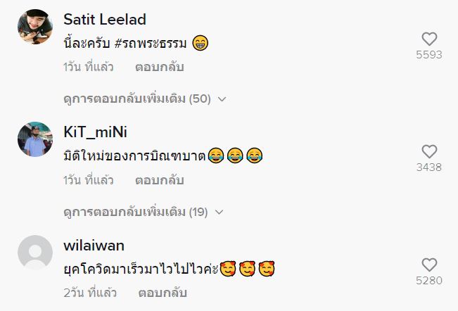Open the Satit Leelad username link
The image size is (458, 311).
tap(105, 20)
